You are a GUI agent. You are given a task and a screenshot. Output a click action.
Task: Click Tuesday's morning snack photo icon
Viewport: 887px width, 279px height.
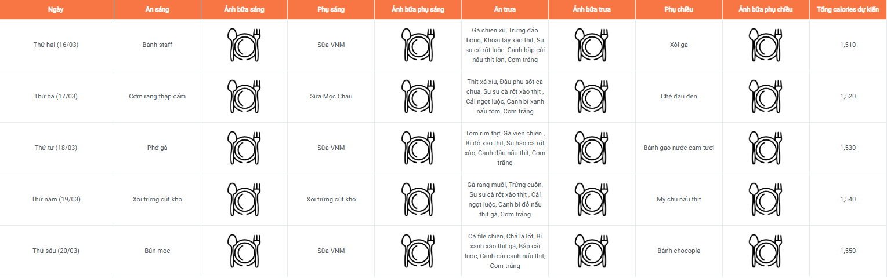pyautogui.click(x=418, y=96)
